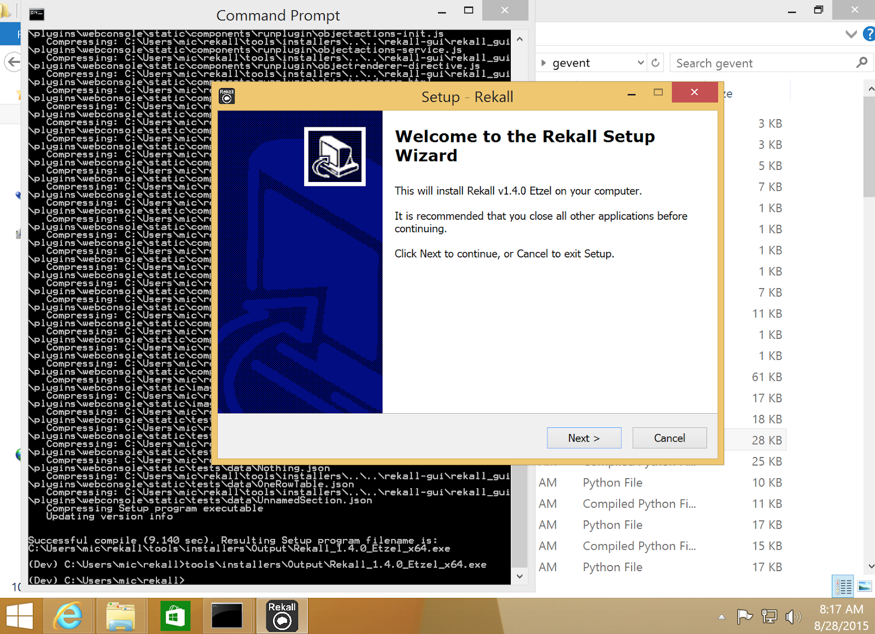This screenshot has height=634, width=875.
Task: Open the Command Prompt title bar icon
Action: pos(37,14)
